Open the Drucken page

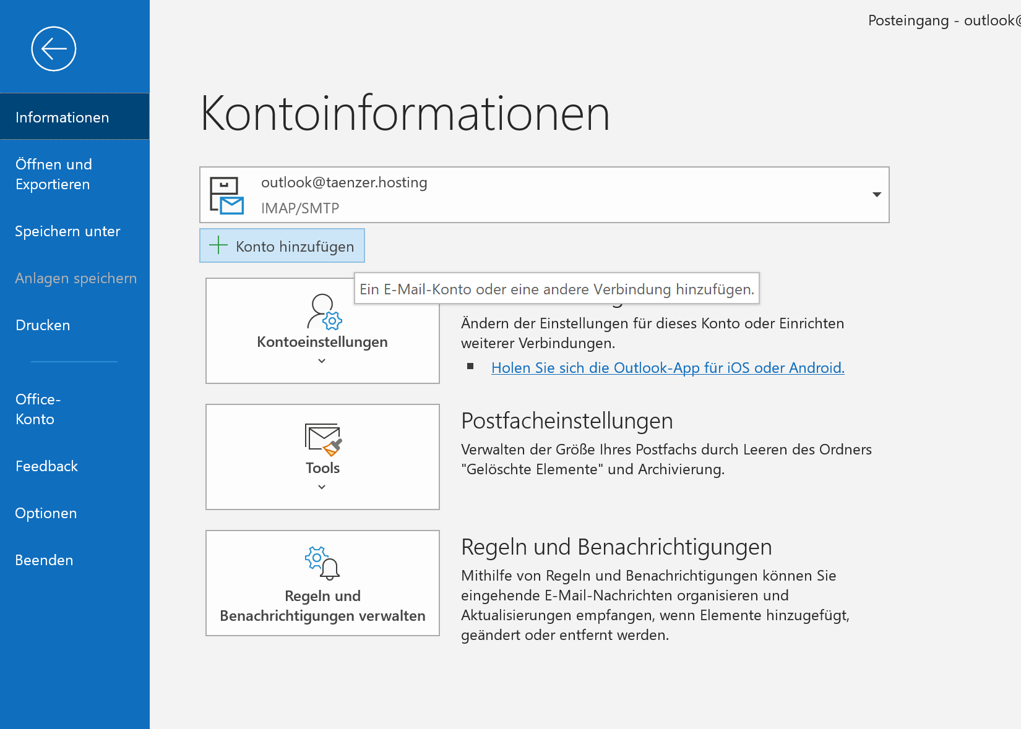[43, 325]
